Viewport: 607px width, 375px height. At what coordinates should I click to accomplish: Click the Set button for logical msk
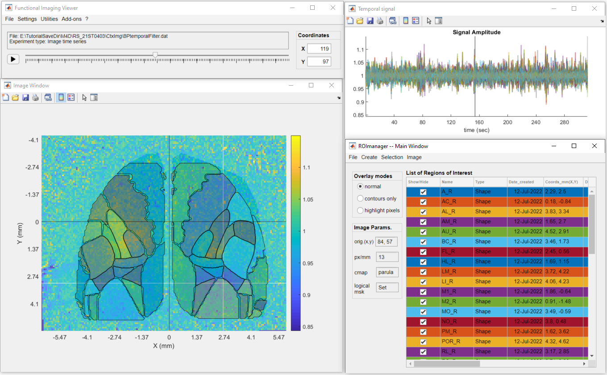tap(387, 288)
